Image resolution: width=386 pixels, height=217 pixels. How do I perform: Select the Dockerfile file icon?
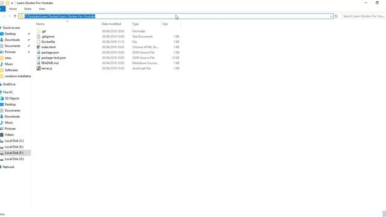point(39,42)
